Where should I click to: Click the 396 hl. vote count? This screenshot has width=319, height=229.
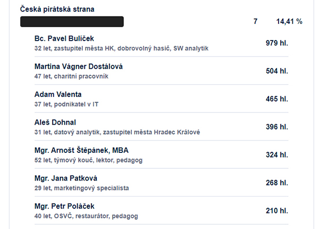[277, 127]
